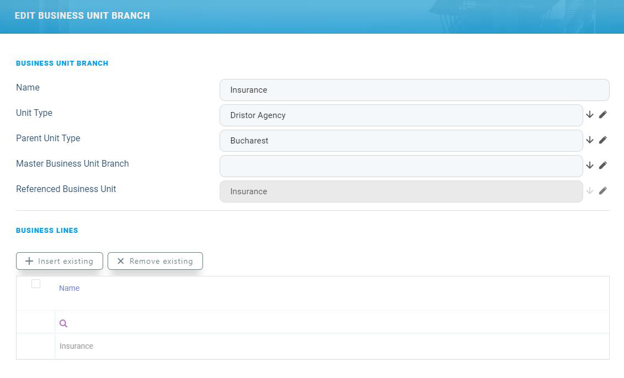624x378 pixels.
Task: Click the empty Master Business Unit Branch field
Action: 401,166
